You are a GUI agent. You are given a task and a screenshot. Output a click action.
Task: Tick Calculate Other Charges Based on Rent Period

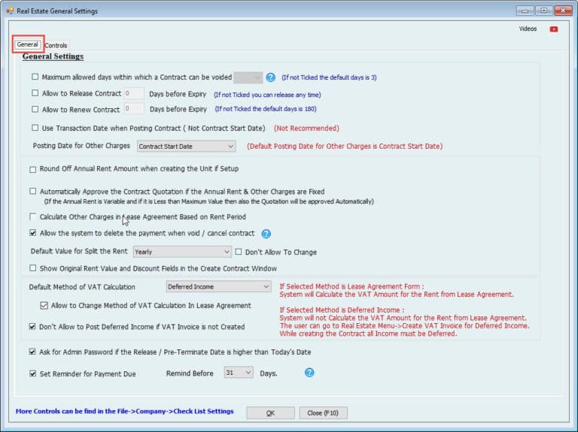pos(33,216)
